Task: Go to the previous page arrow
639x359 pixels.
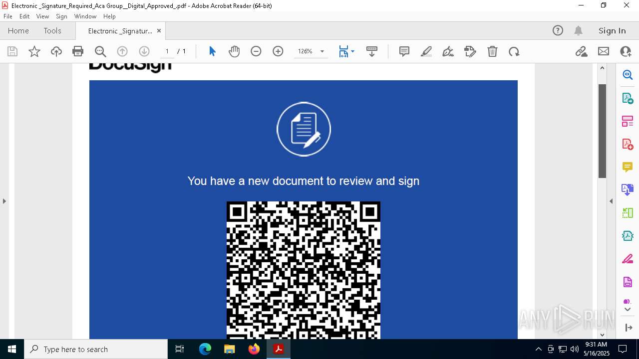Action: [122, 51]
